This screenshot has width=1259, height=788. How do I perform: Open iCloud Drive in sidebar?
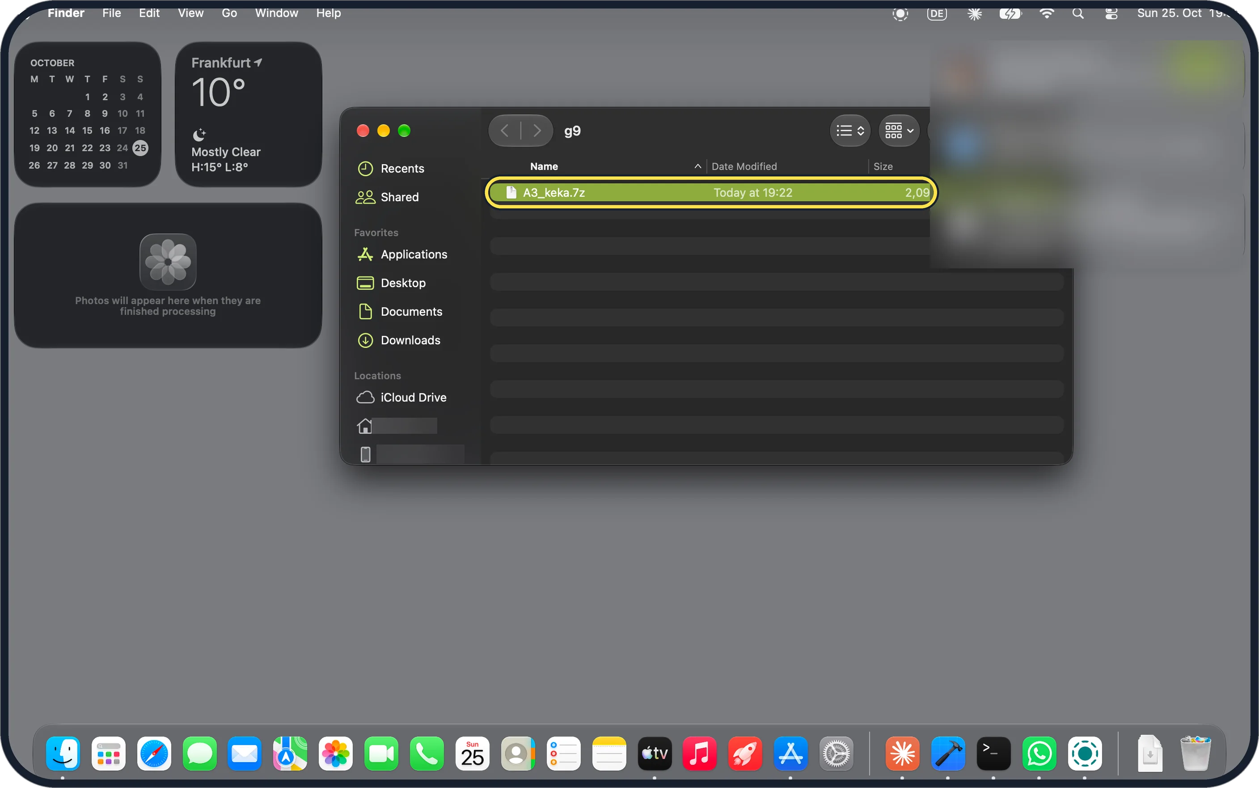pyautogui.click(x=401, y=398)
